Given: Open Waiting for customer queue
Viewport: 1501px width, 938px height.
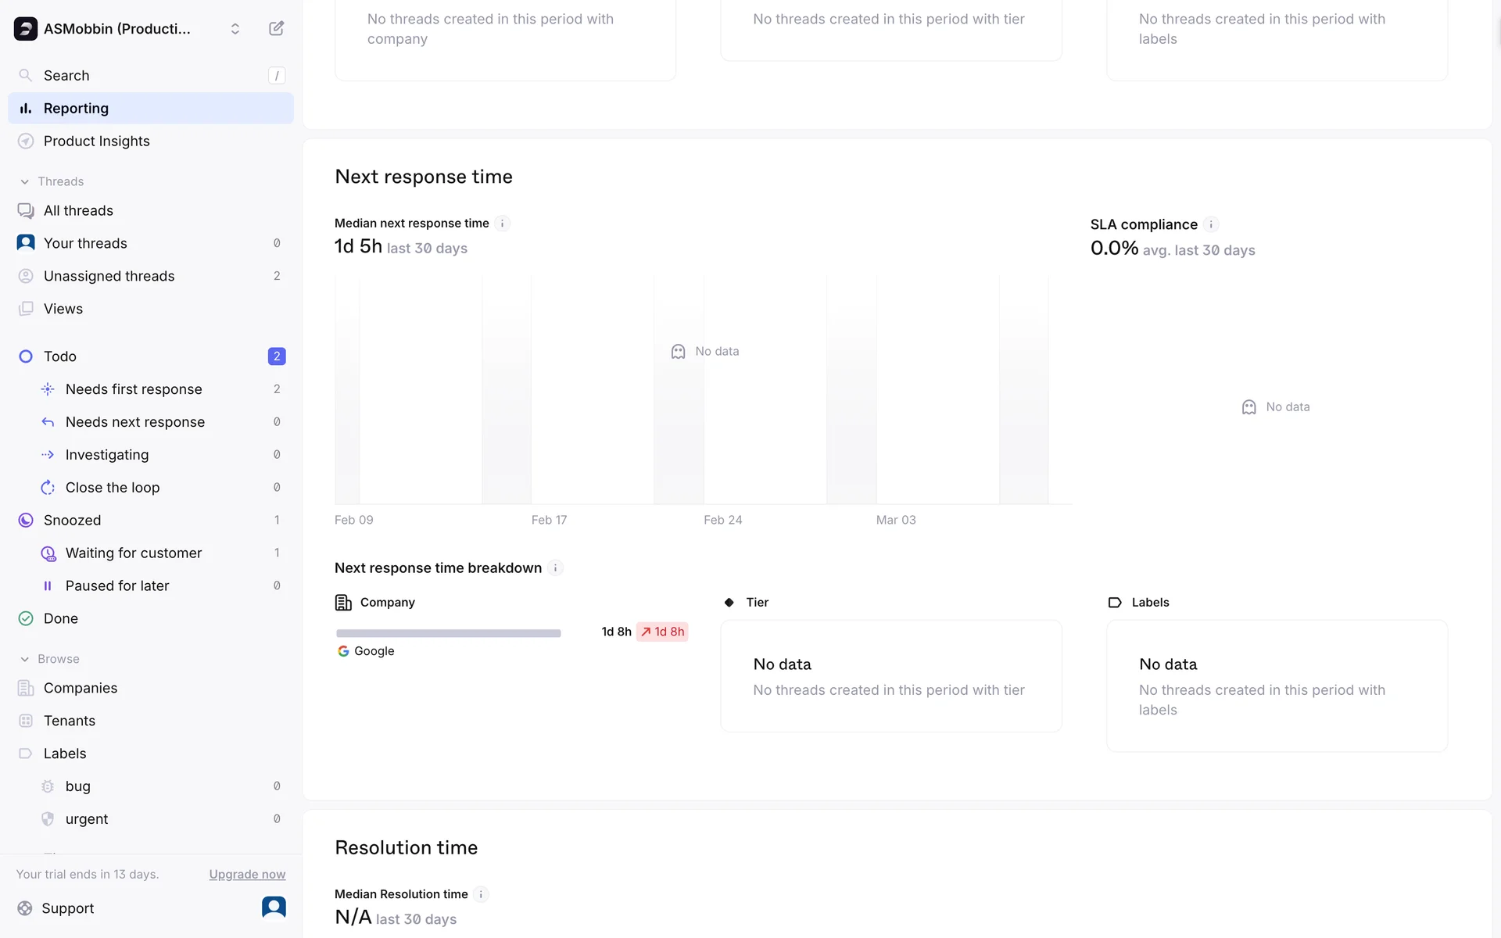Looking at the screenshot, I should coord(134,553).
